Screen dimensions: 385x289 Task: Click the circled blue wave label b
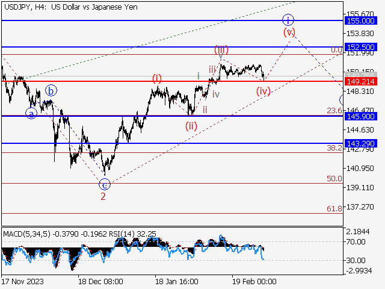coord(51,91)
